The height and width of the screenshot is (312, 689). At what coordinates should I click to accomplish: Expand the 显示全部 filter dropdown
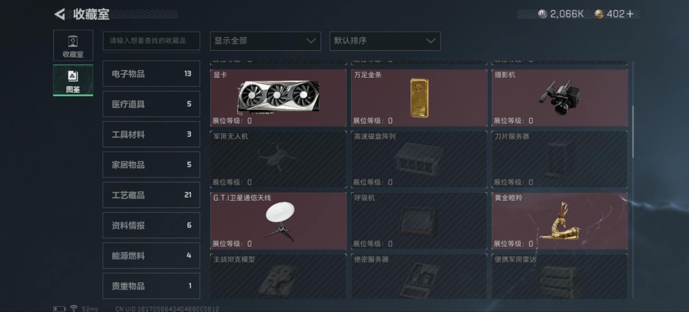click(265, 41)
